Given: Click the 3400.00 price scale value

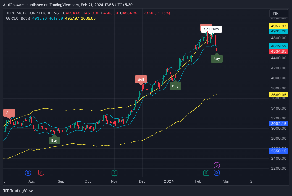Looking at the screenshot, I should [x=278, y=108].
